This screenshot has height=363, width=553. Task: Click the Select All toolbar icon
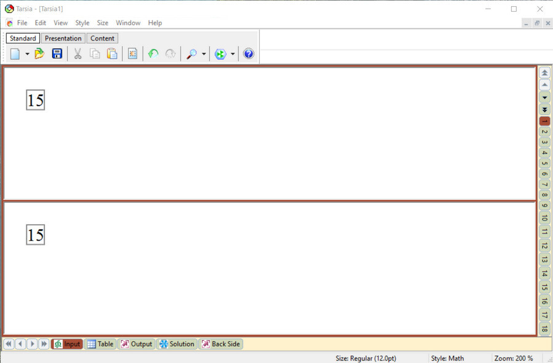coord(133,54)
